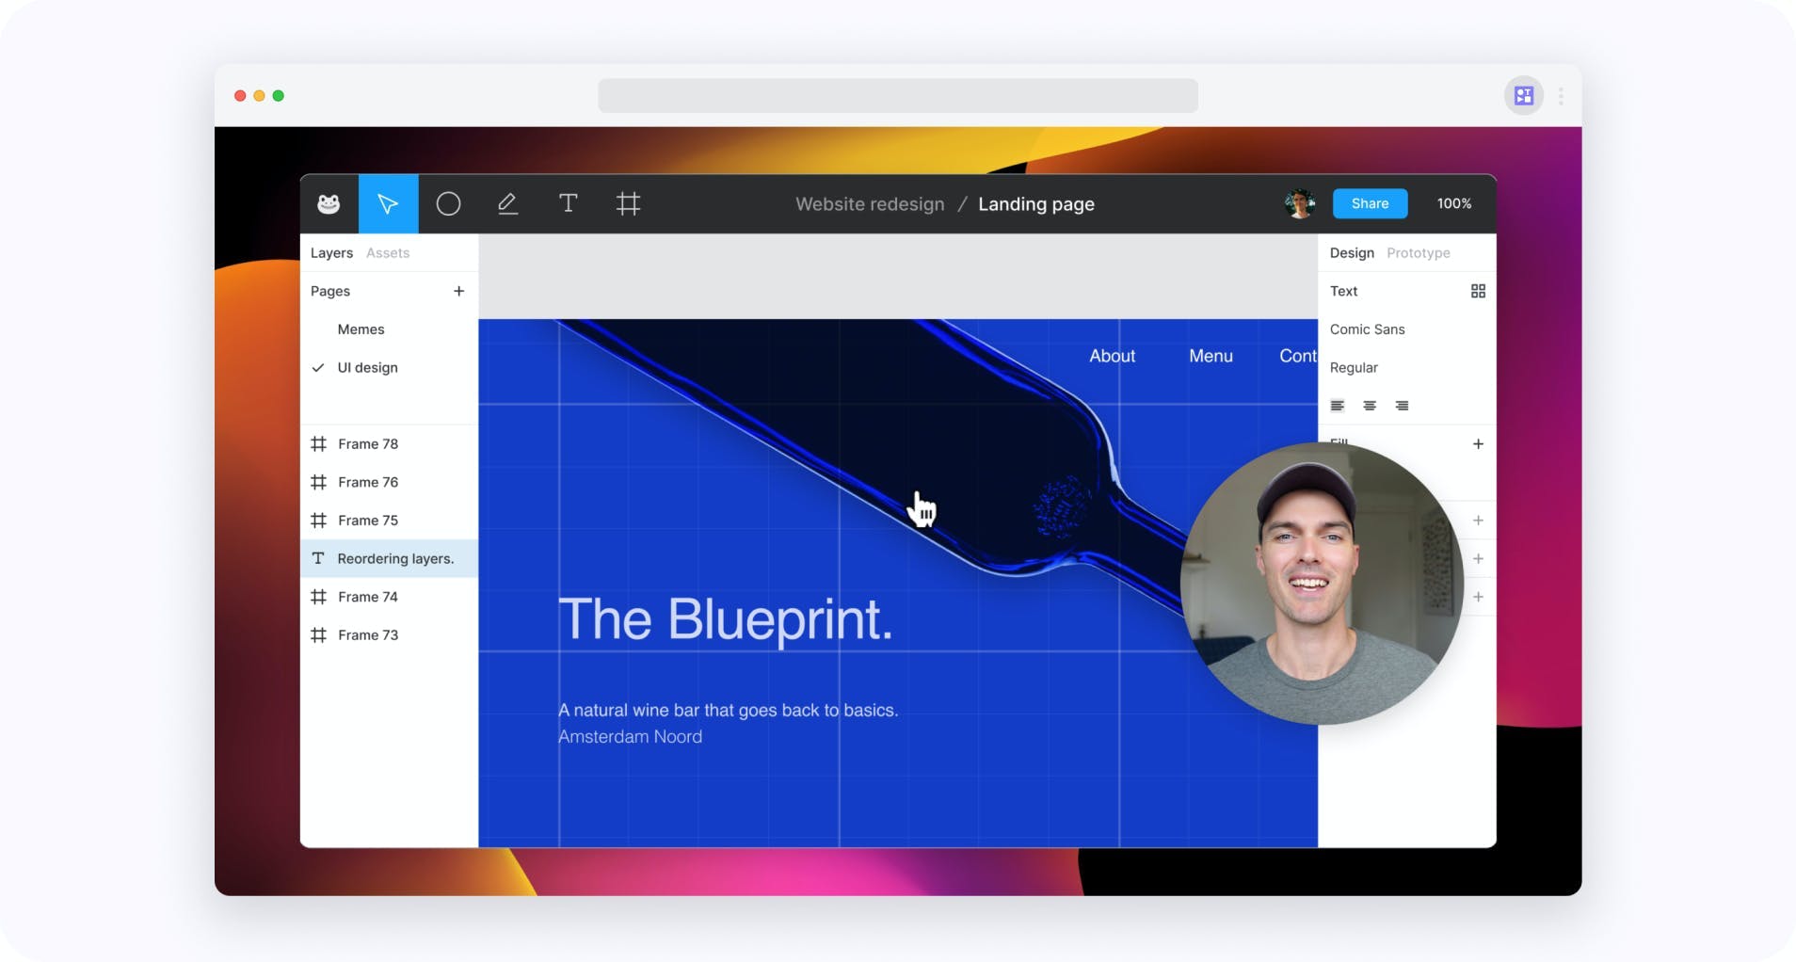
Task: Open the text styles grid icon
Action: 1478,291
